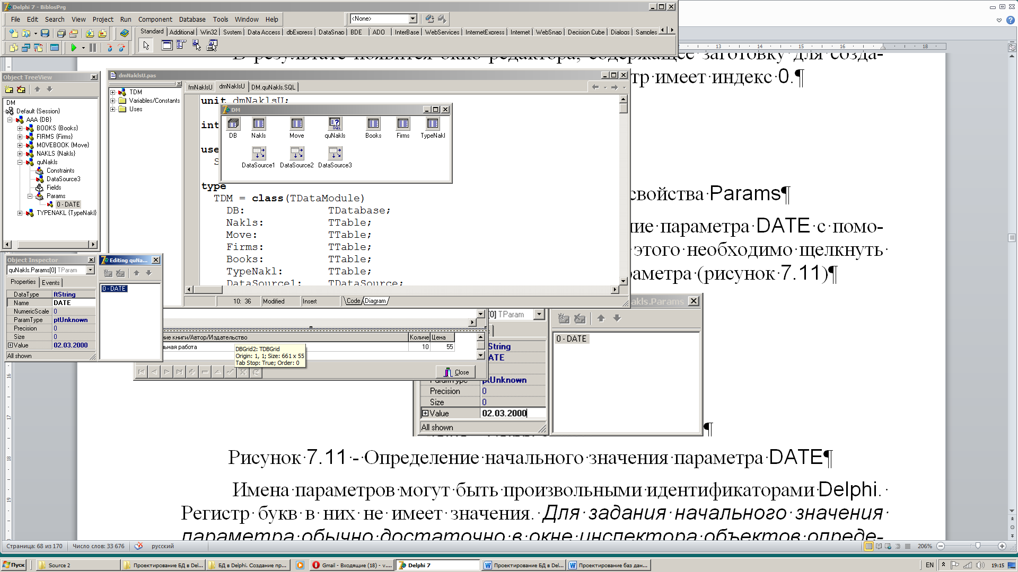Click Word zoom out minus button
Image resolution: width=1018 pixels, height=572 pixels.
(x=941, y=546)
